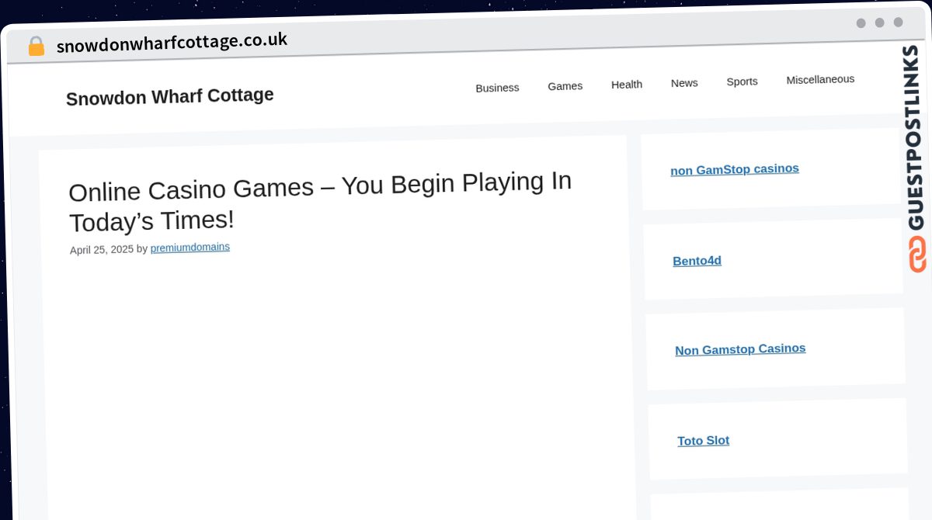The image size is (932, 520).
Task: Click the vertical GUESTPOSTLINKS brand text
Action: coord(913,137)
